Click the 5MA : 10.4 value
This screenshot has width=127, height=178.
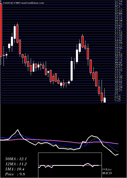pos(15,169)
